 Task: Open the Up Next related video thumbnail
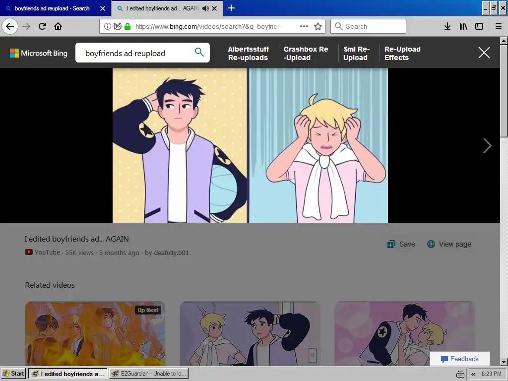[x=95, y=334]
